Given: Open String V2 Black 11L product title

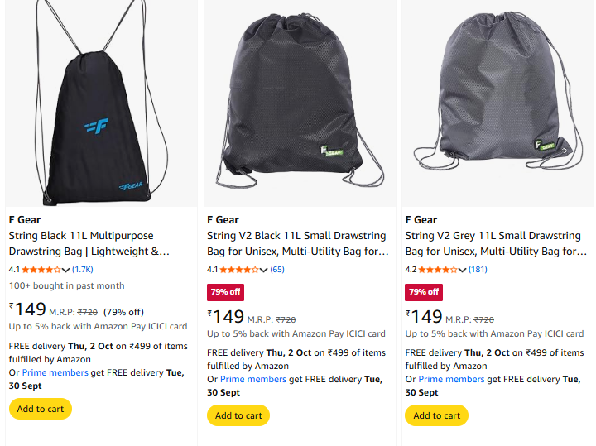Looking at the screenshot, I should pos(297,244).
